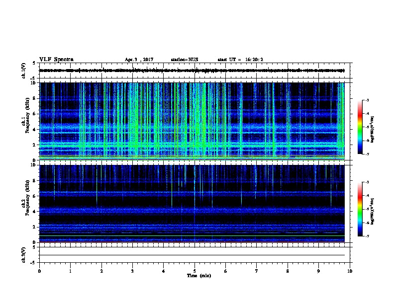Screen dimensions: 394x304
Task: Click the time-axis '10' tick label
Action: [350, 271]
